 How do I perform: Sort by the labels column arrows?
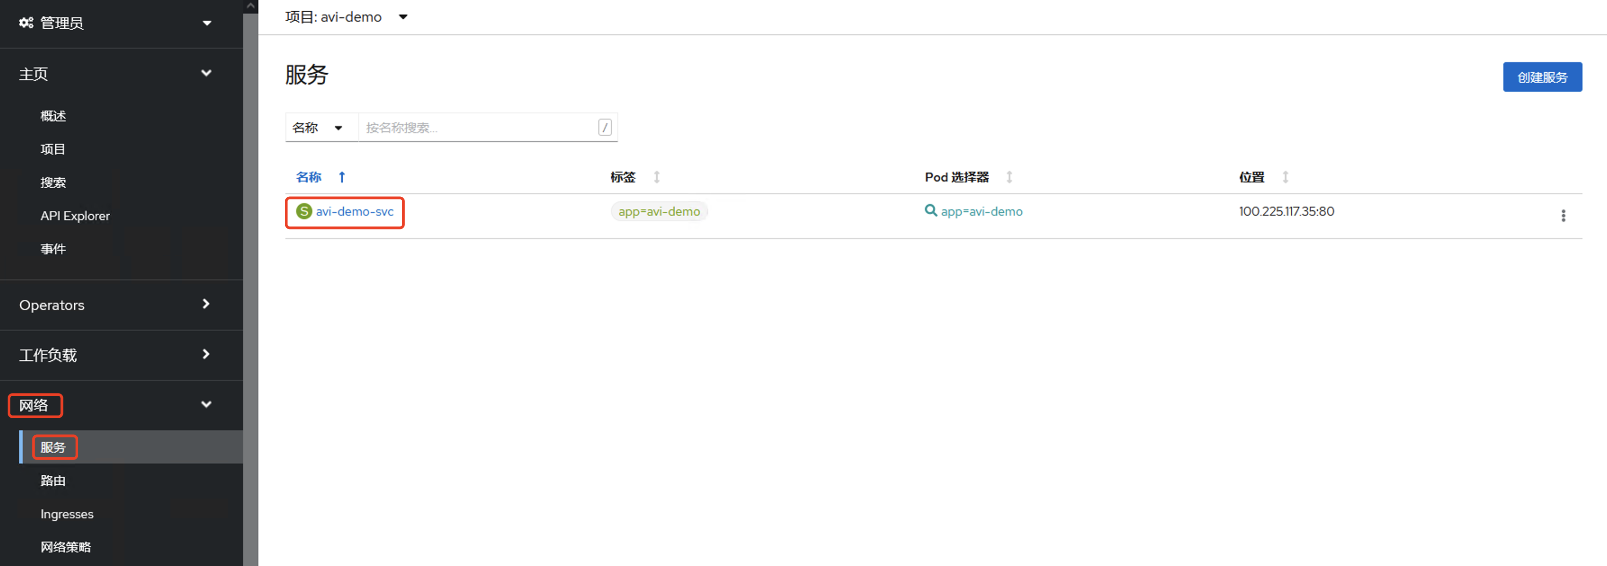point(656,177)
